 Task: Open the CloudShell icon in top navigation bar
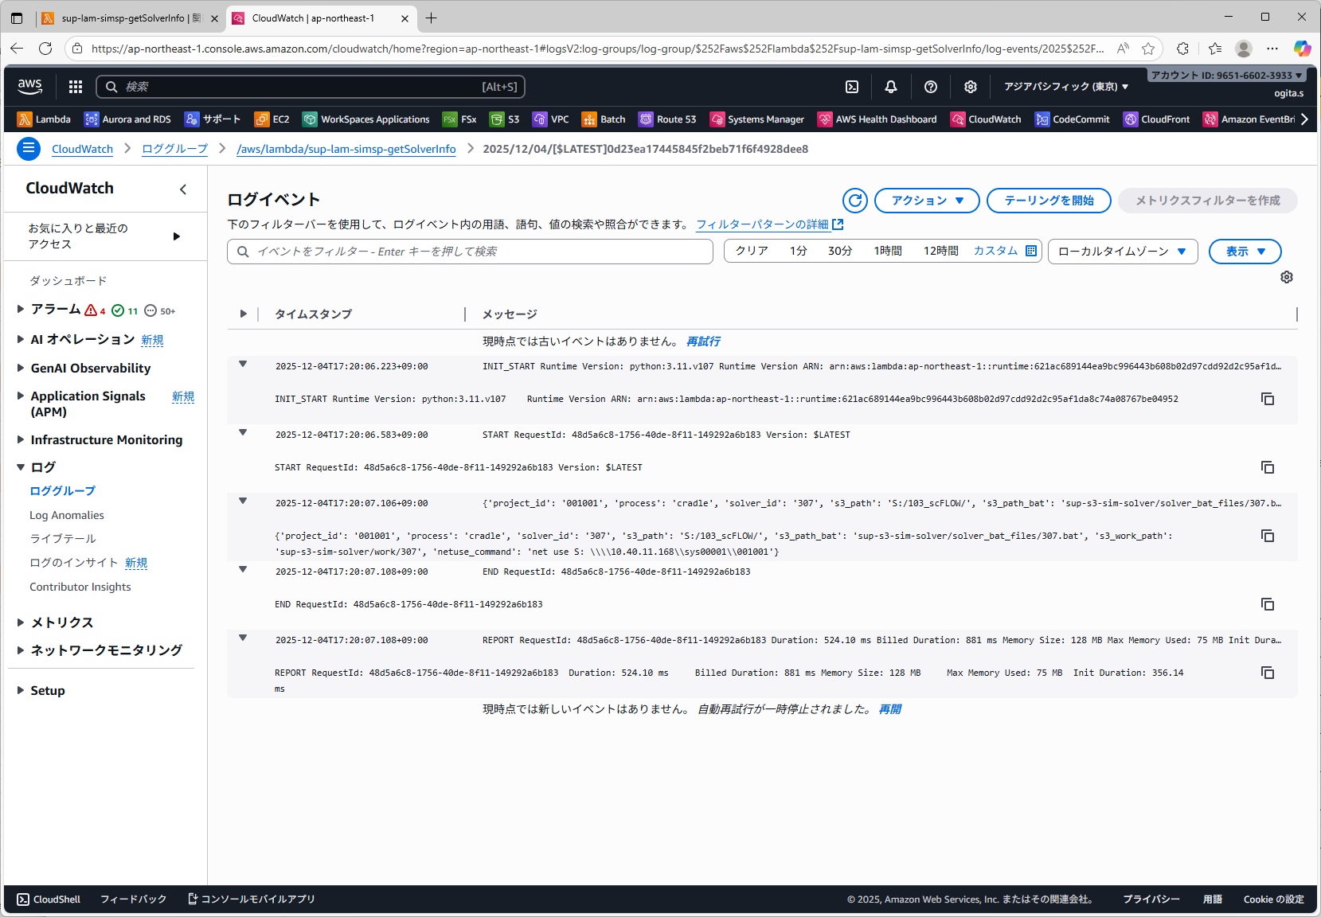click(x=851, y=87)
